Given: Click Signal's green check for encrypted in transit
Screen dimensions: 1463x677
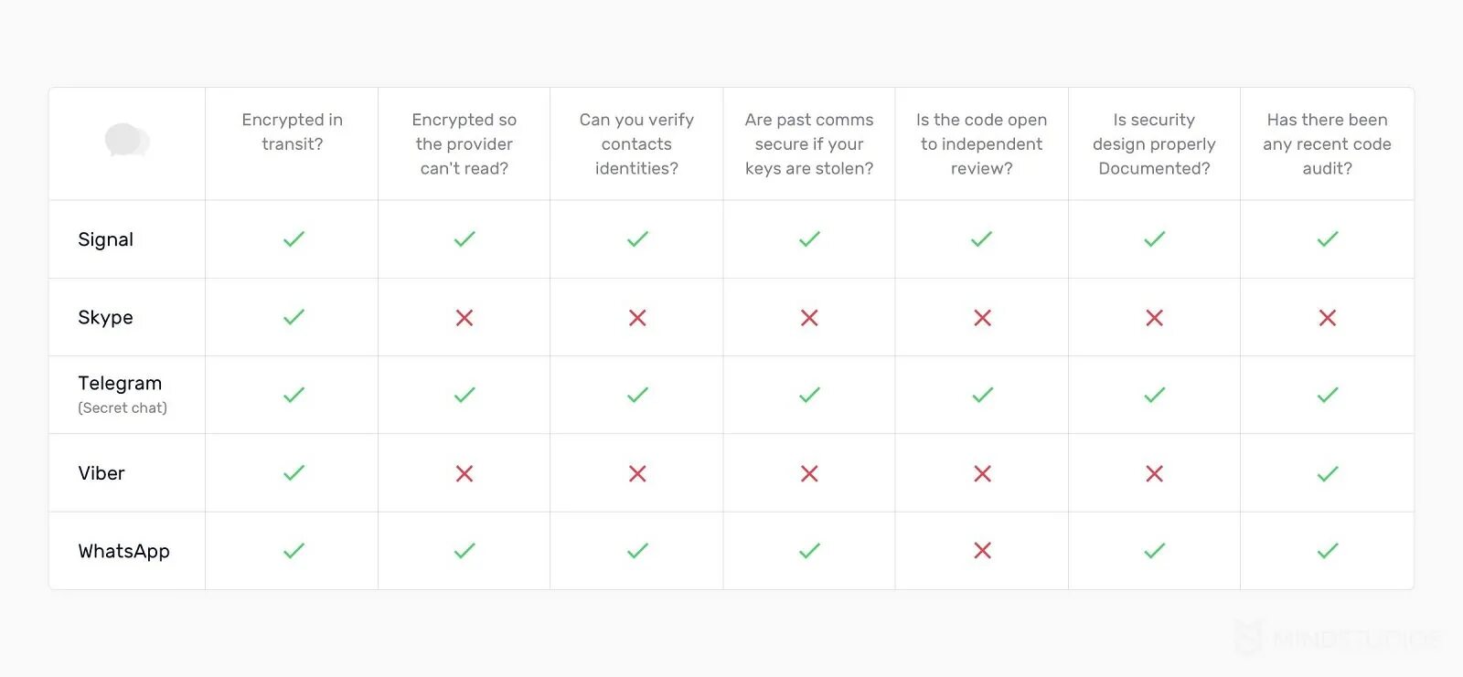Looking at the screenshot, I should coord(294,239).
